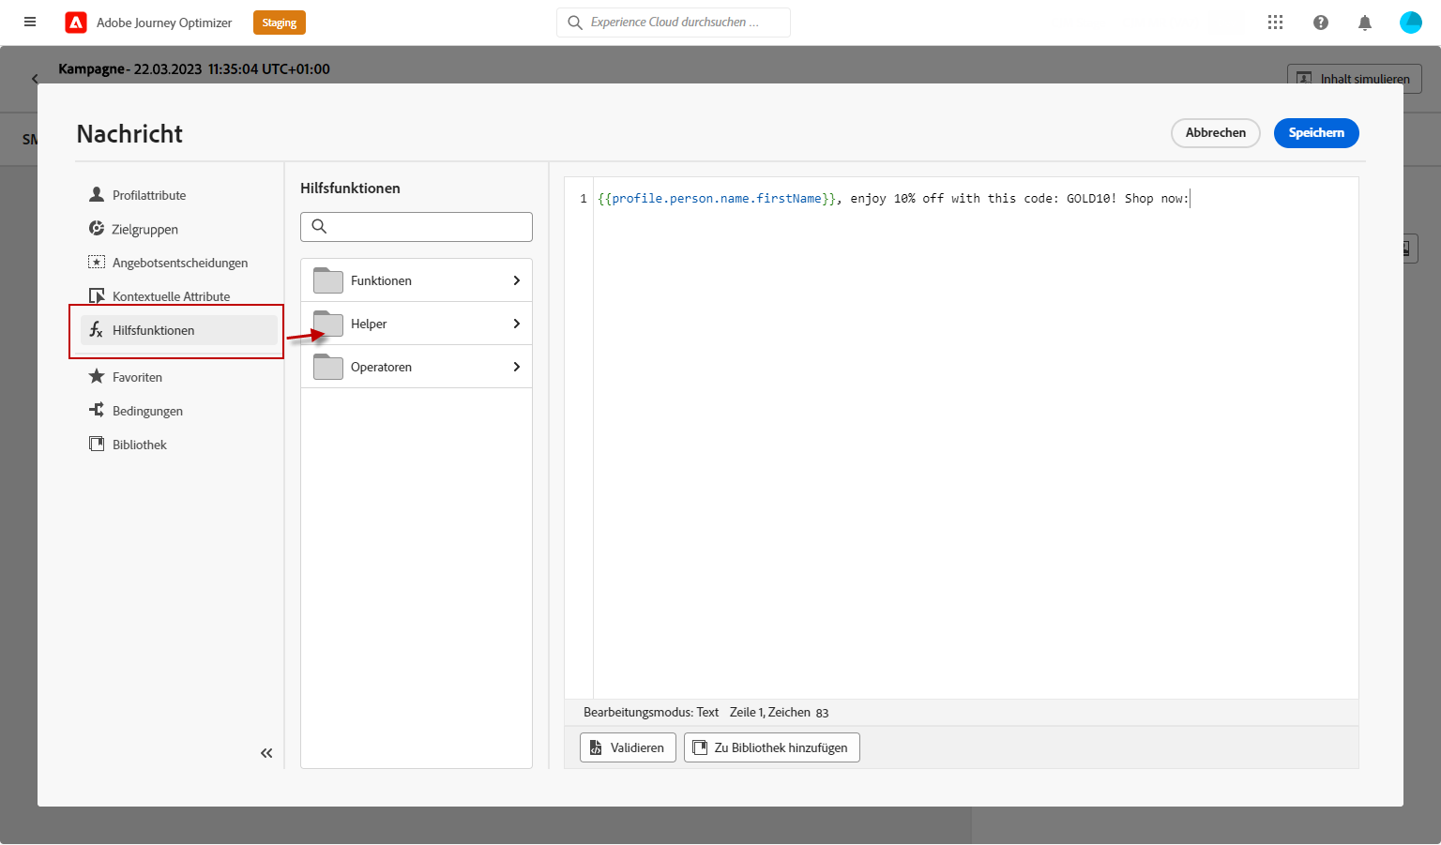Click the Zeile 1, Zeichen 83 status

pos(780,713)
